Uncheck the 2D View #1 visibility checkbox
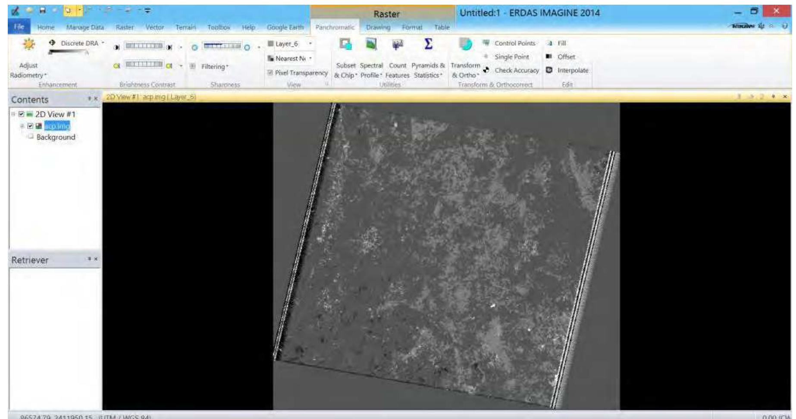Viewport: 796px width, 419px height. [x=22, y=114]
